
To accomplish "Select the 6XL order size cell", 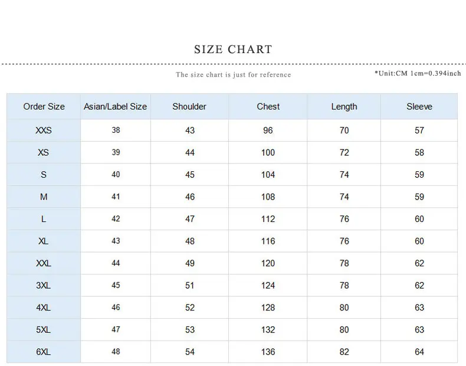I will click(44, 352).
